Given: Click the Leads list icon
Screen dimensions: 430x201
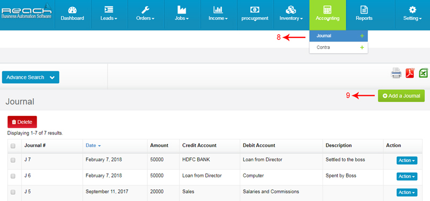Looking at the screenshot, I should [109, 10].
